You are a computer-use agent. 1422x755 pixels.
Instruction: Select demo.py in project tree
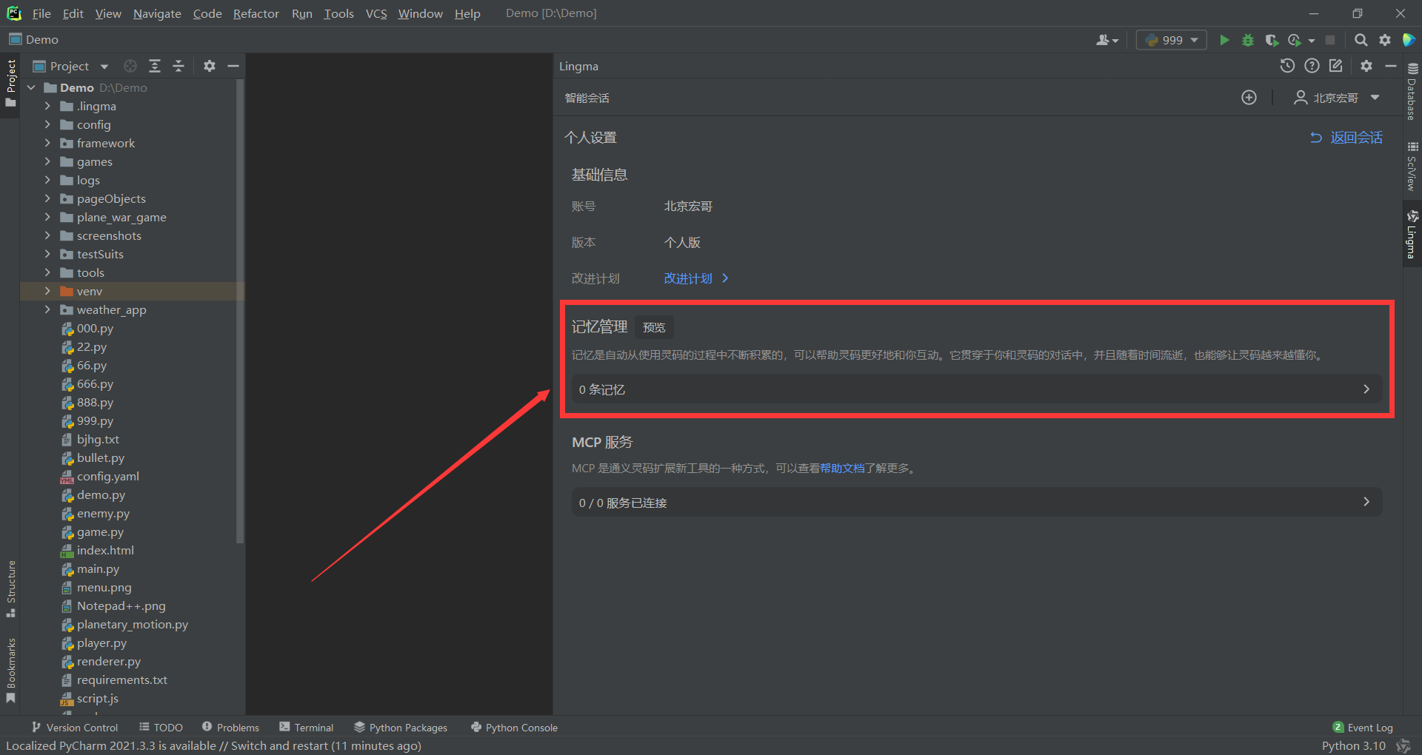click(x=101, y=494)
